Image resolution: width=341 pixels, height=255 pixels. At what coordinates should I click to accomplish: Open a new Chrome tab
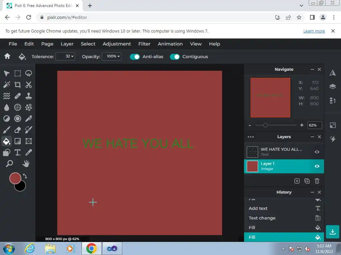pos(90,6)
